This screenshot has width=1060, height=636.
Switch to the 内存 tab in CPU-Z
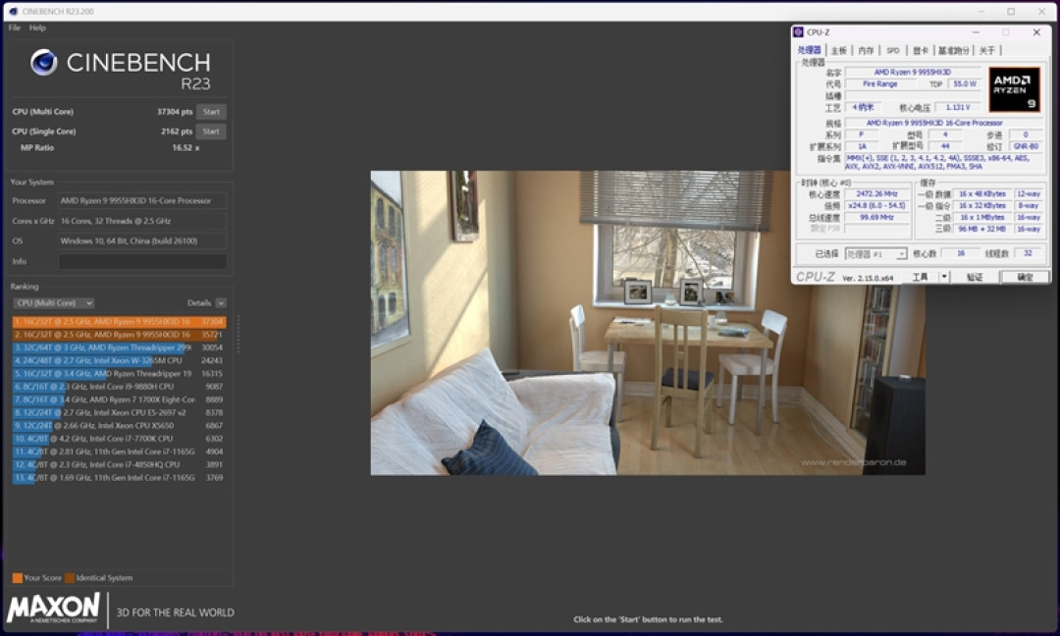click(866, 51)
